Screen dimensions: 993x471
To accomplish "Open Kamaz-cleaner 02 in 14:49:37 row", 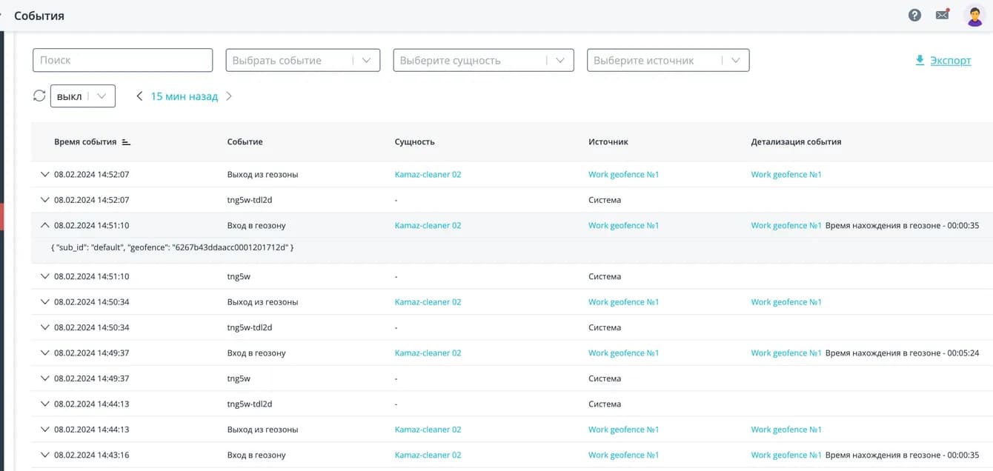I will click(x=428, y=353).
